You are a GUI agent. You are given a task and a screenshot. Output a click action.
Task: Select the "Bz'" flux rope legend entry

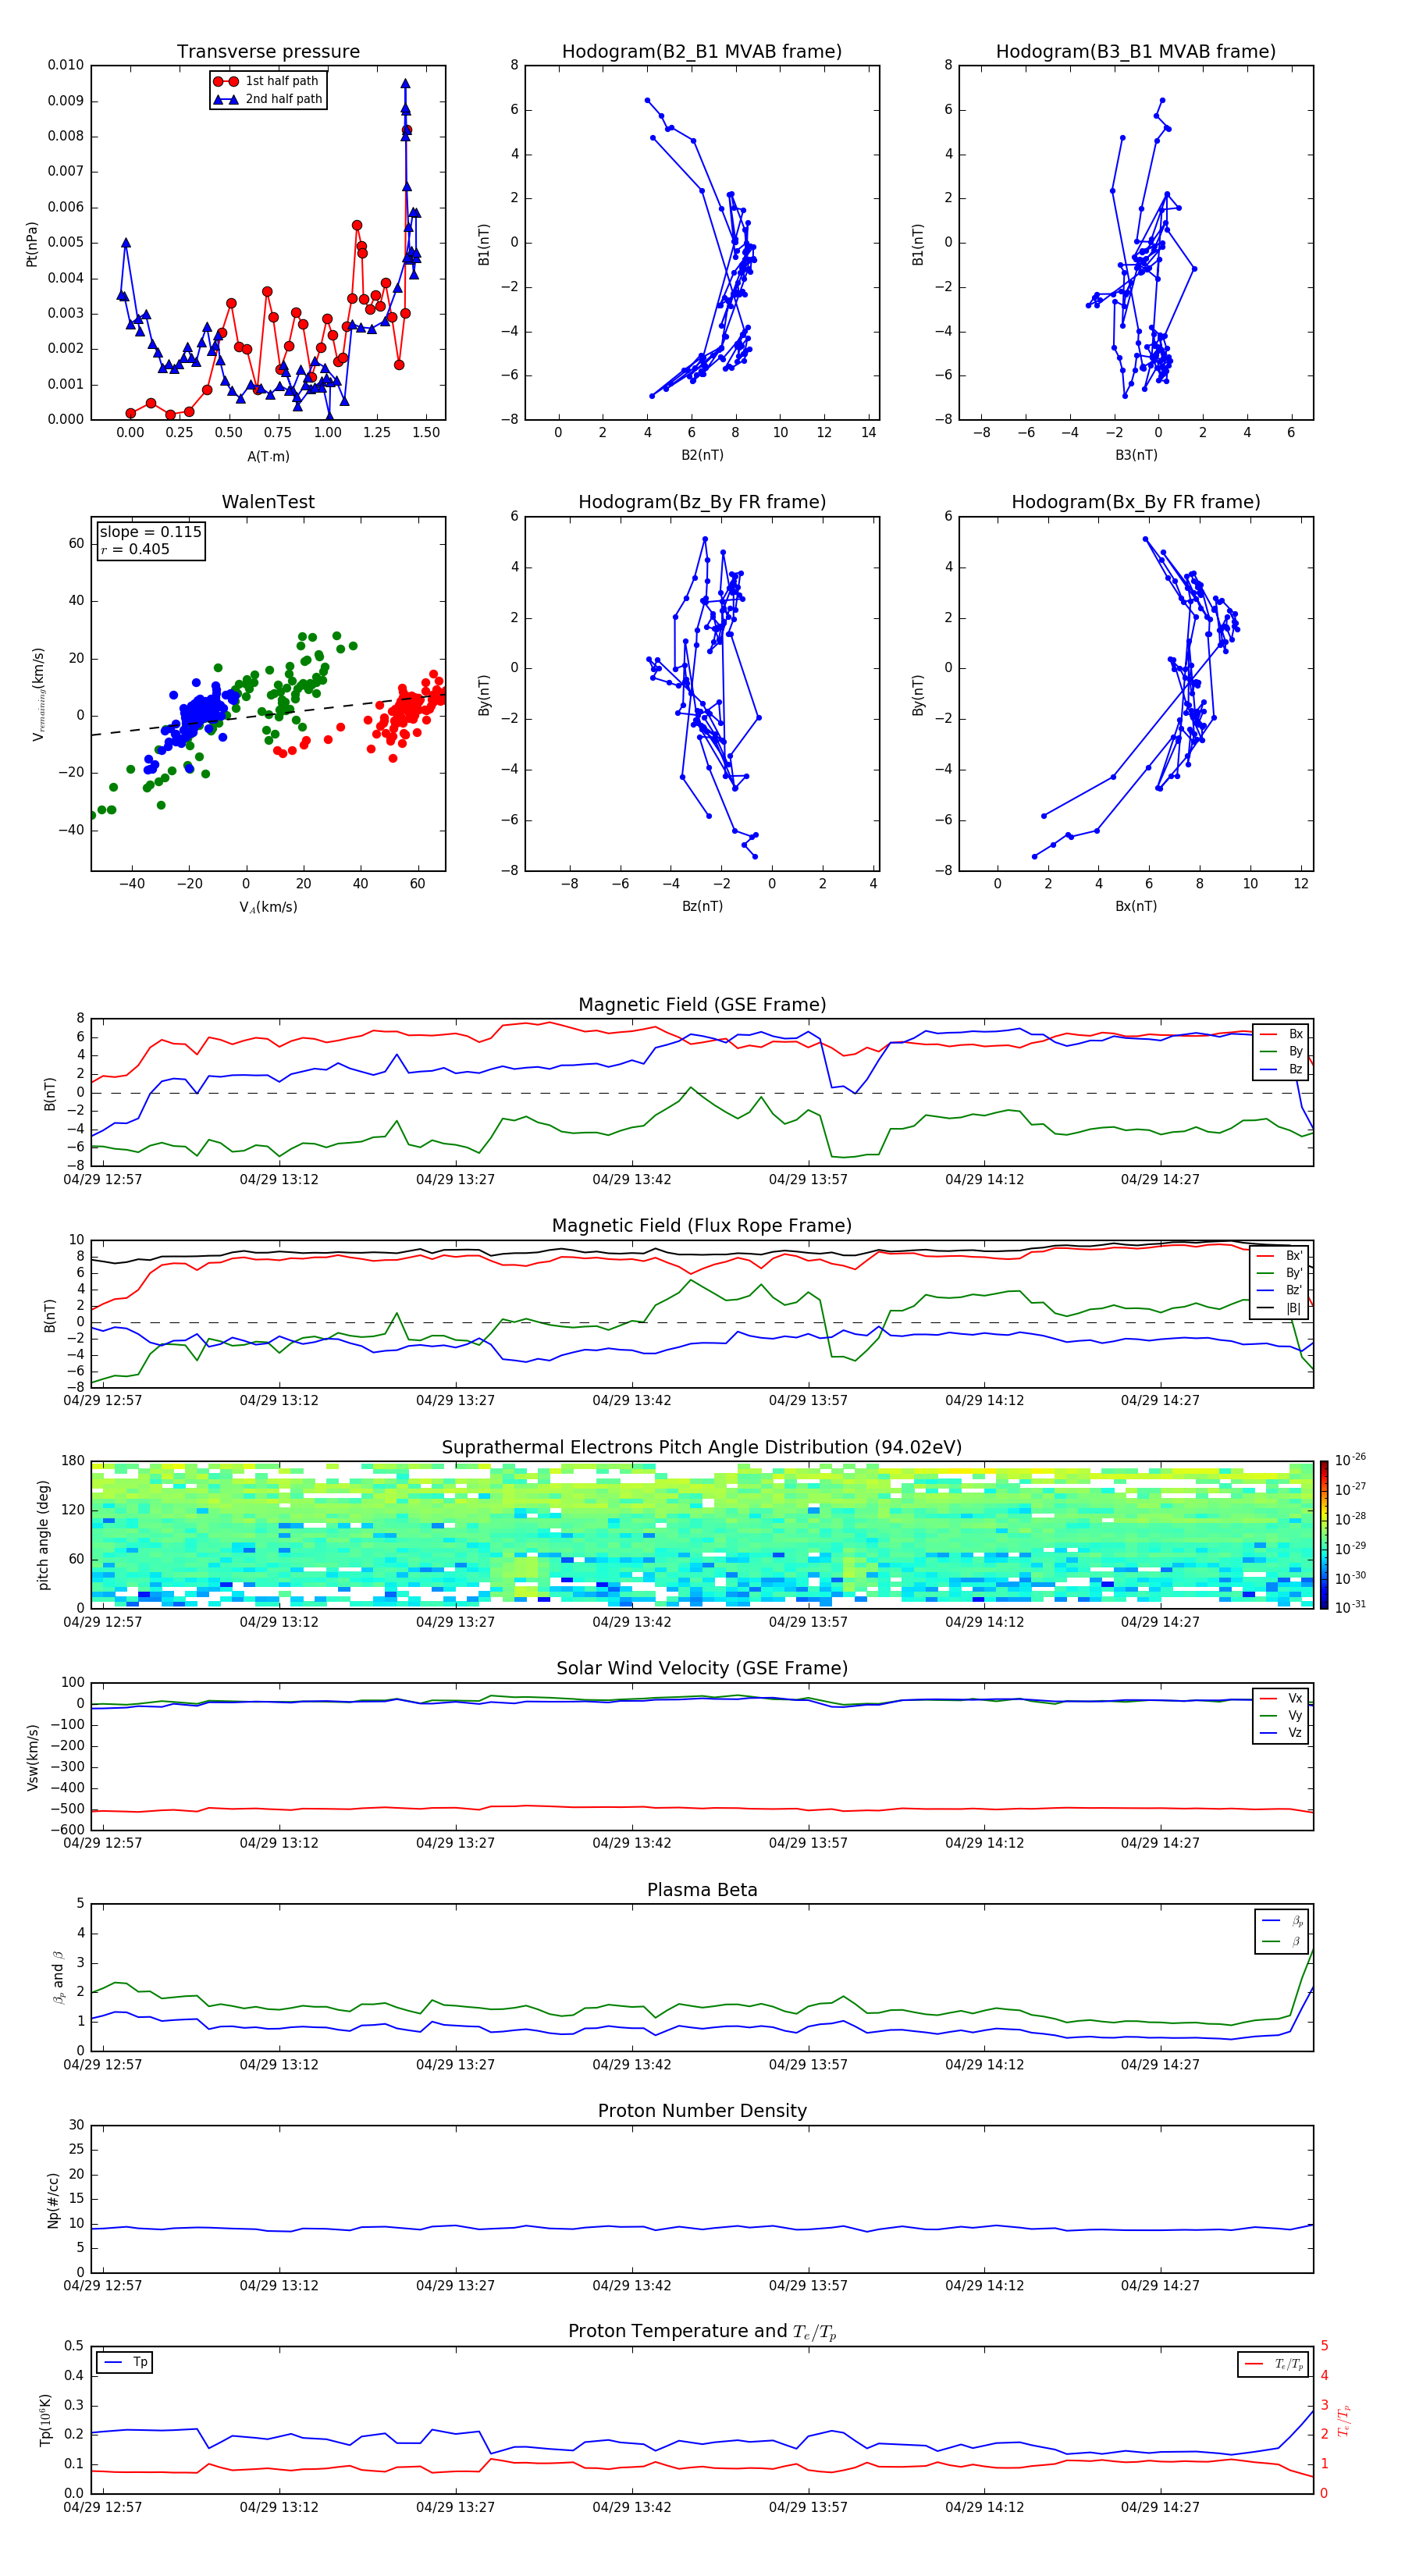tap(1280, 1290)
